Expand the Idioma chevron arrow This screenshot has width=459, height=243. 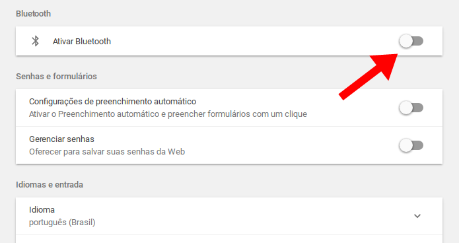(x=417, y=216)
